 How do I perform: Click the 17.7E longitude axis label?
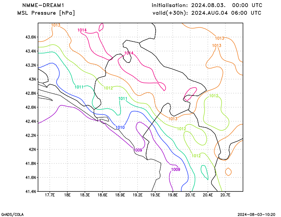(x=50, y=195)
